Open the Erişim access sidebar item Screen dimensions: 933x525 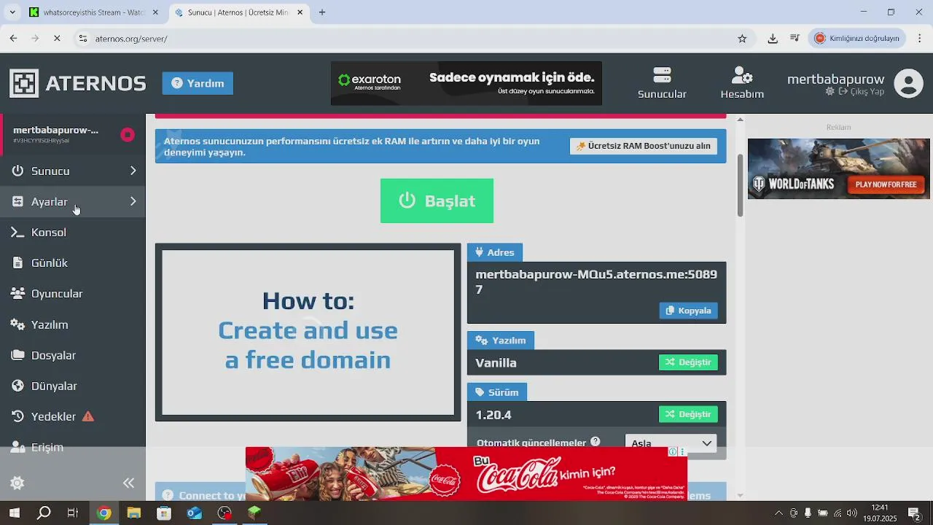(73, 447)
